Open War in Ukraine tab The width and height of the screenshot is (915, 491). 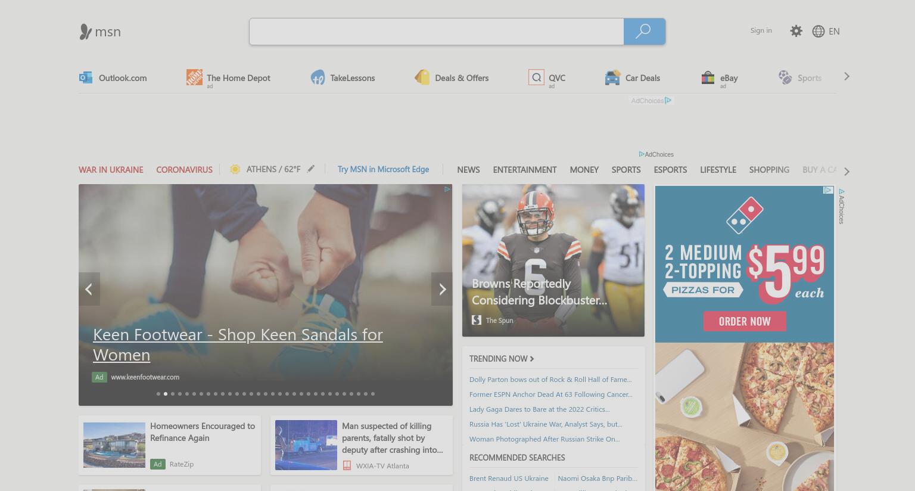[x=111, y=170]
